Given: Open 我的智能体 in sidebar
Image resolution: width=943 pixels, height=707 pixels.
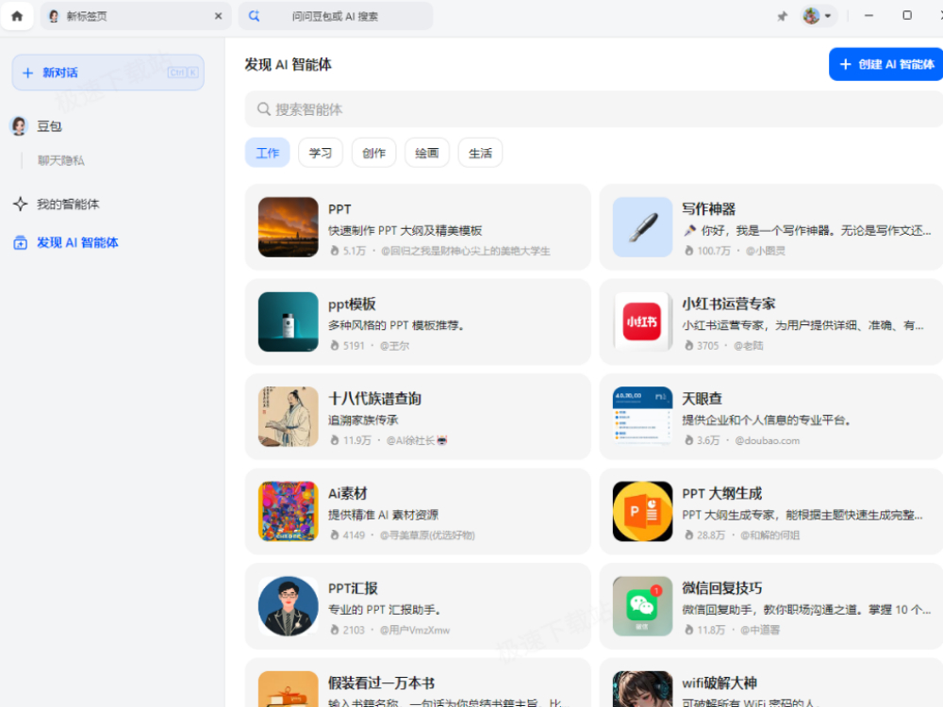Looking at the screenshot, I should 68,205.
